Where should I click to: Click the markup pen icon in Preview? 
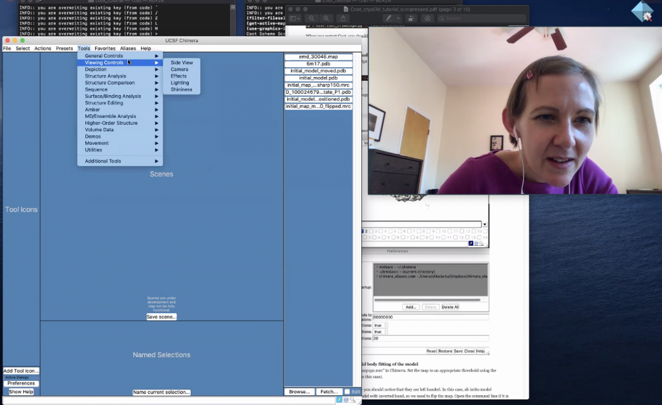pyautogui.click(x=389, y=18)
